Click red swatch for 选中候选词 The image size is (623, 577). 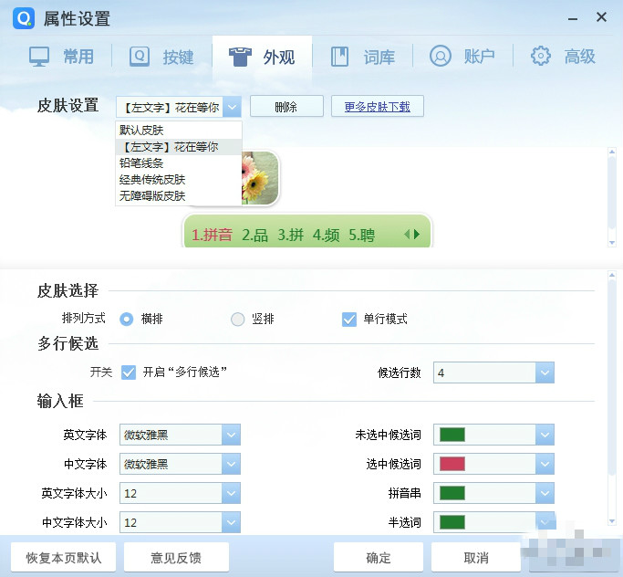[452, 464]
